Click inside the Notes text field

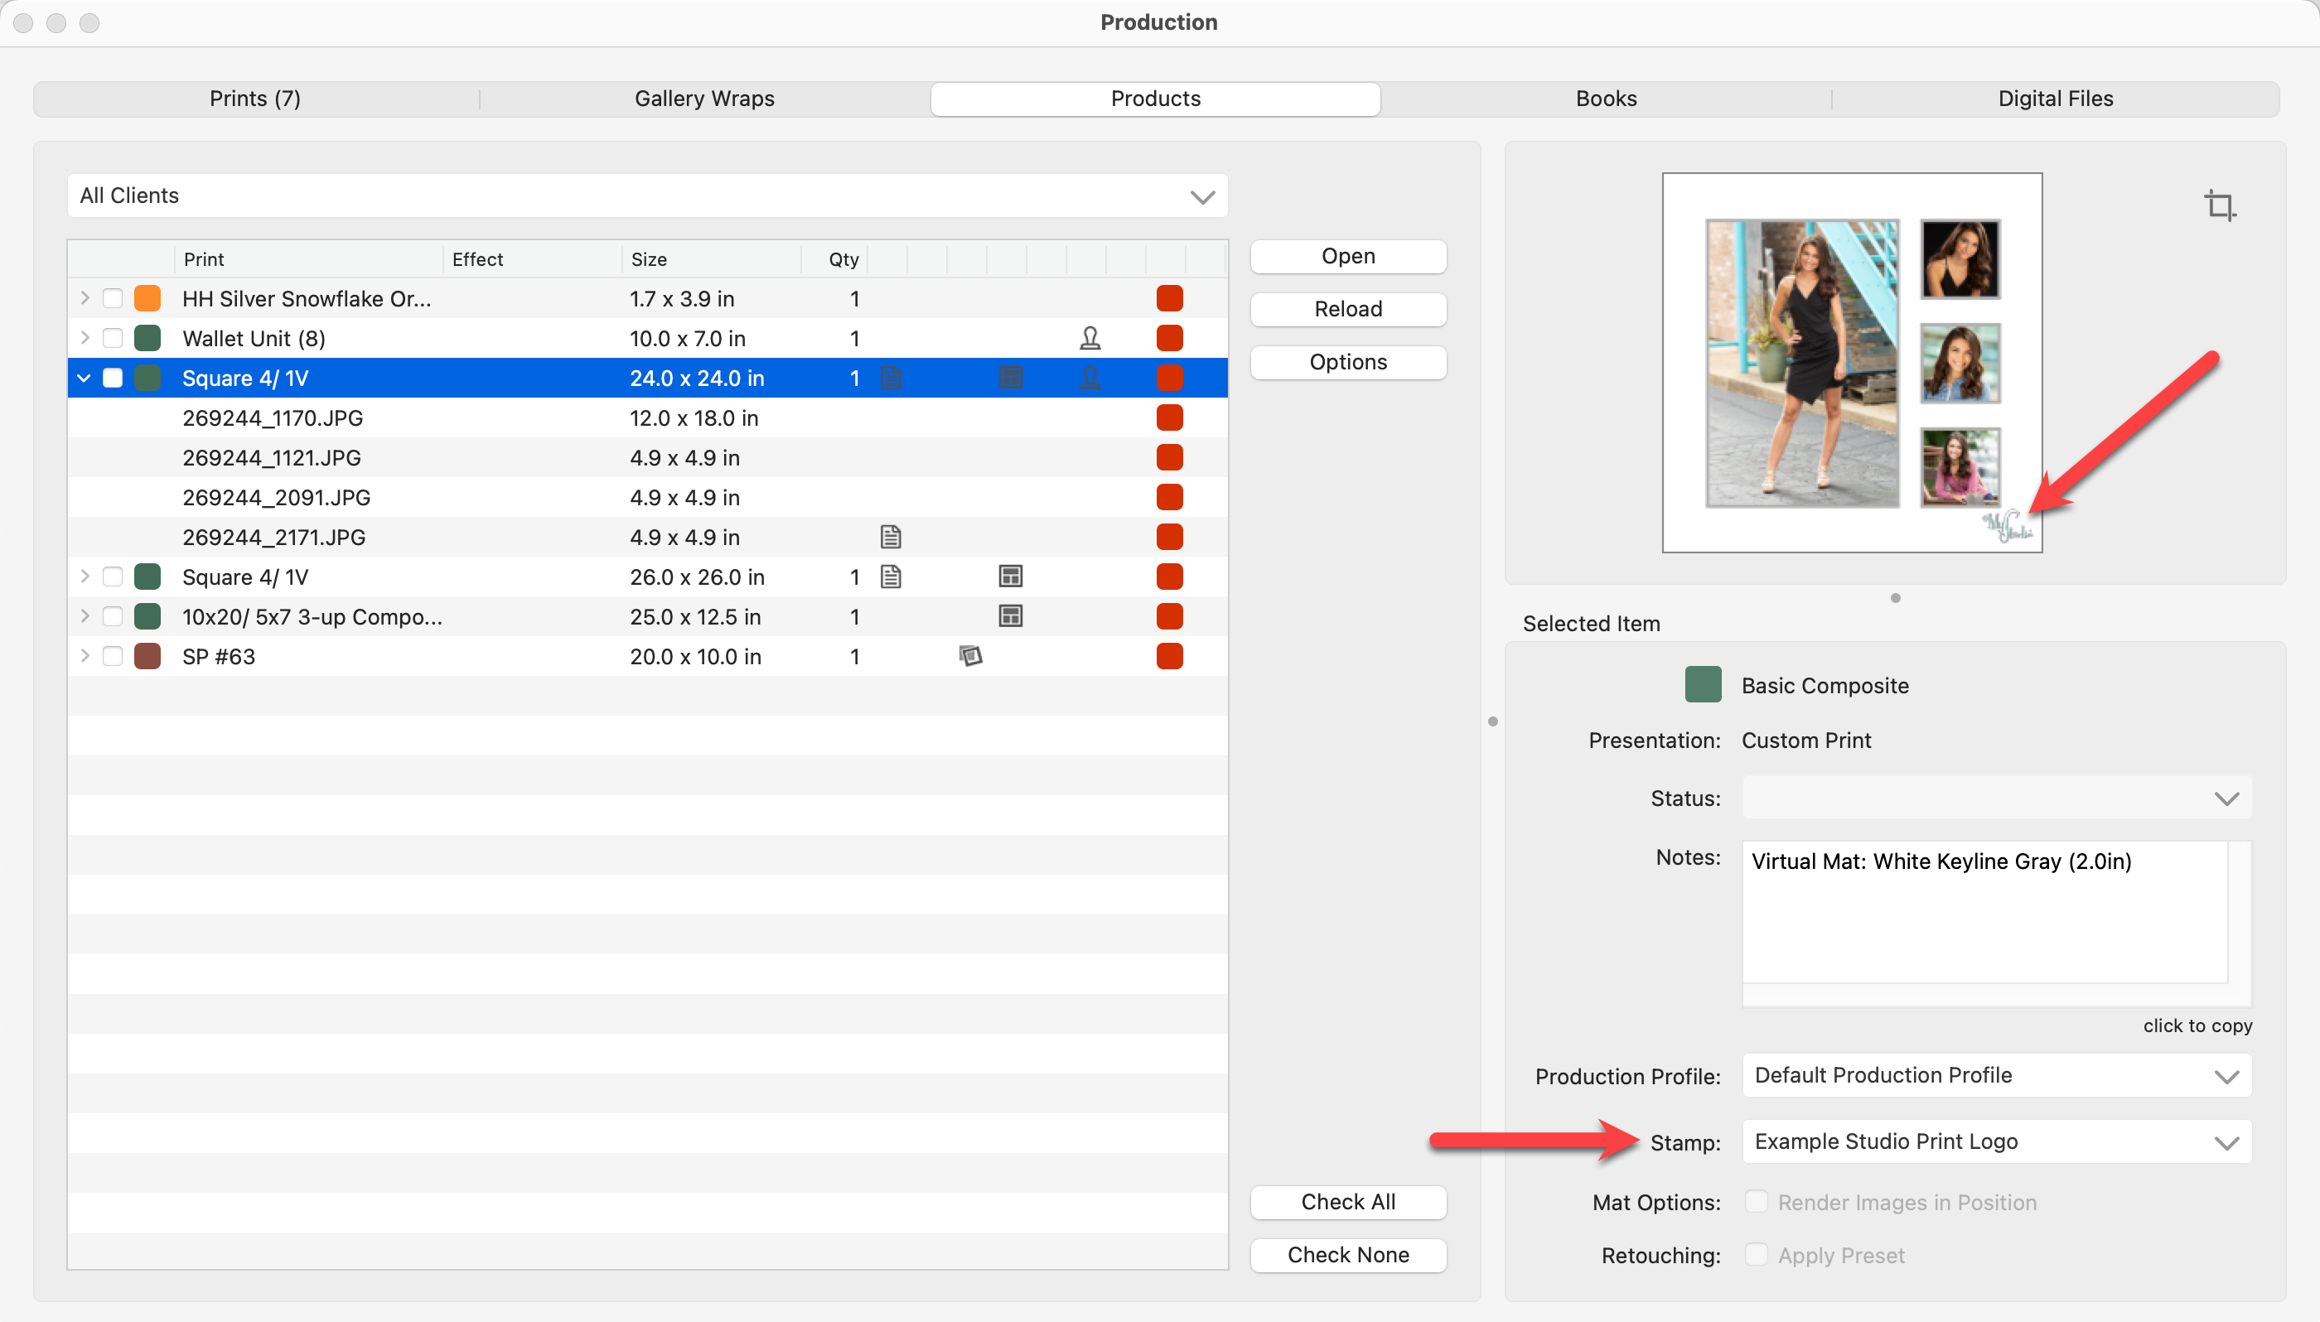point(1984,913)
